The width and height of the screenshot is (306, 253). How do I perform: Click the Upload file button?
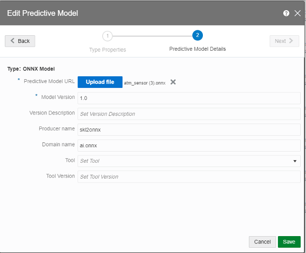(x=100, y=82)
